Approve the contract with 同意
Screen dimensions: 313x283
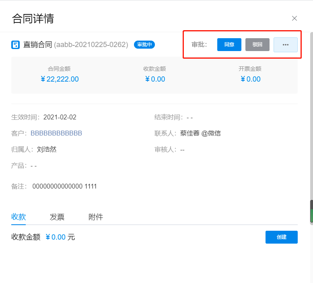pos(229,45)
